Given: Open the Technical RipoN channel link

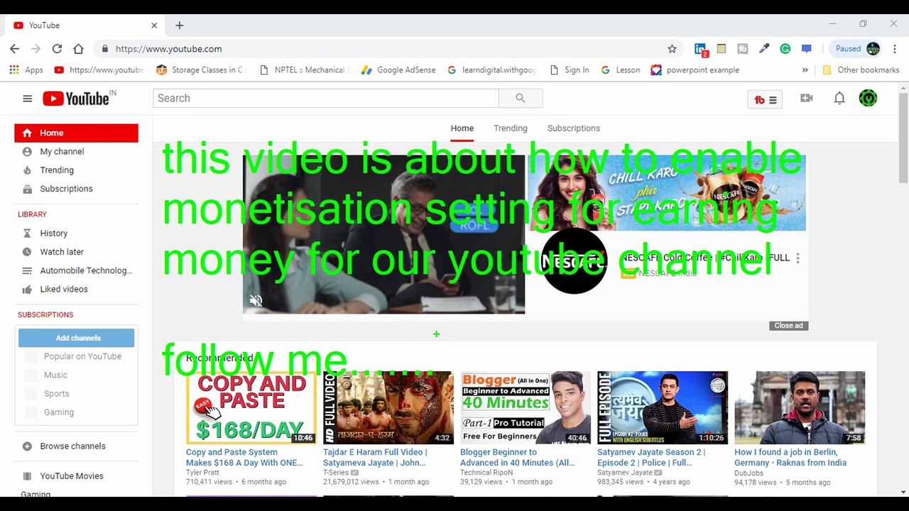Looking at the screenshot, I should click(486, 473).
